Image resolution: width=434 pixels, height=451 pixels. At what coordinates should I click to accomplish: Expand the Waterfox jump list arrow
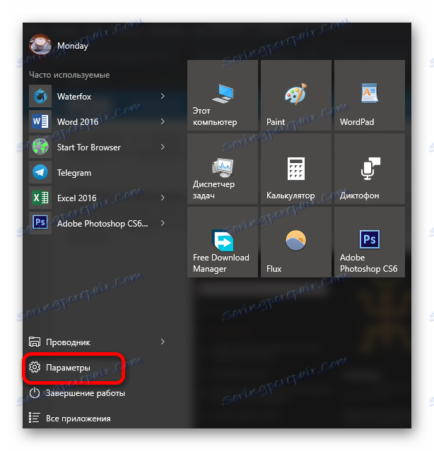163,96
